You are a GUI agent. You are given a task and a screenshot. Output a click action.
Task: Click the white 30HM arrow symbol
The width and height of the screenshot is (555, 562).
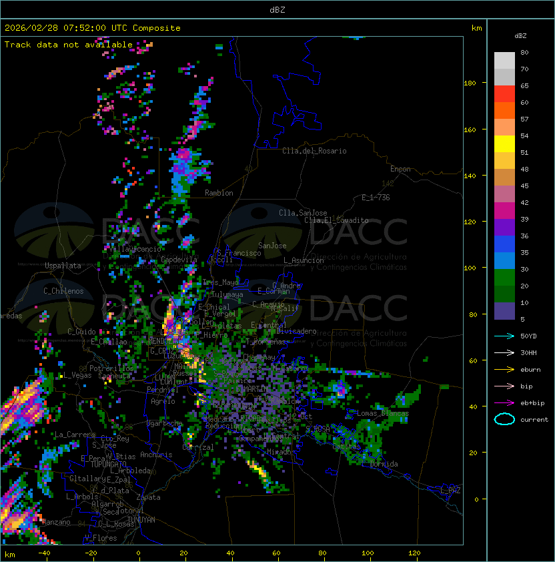504,352
